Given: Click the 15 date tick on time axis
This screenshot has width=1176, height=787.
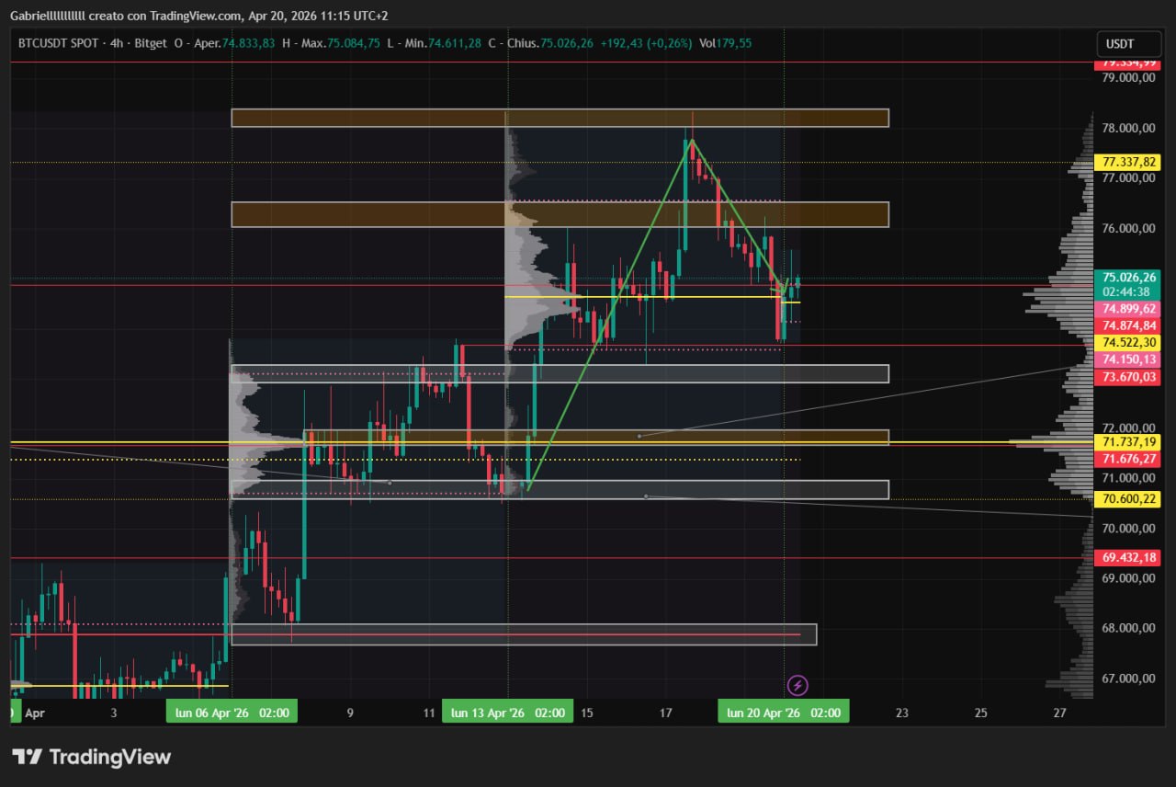Looking at the screenshot, I should point(587,713).
